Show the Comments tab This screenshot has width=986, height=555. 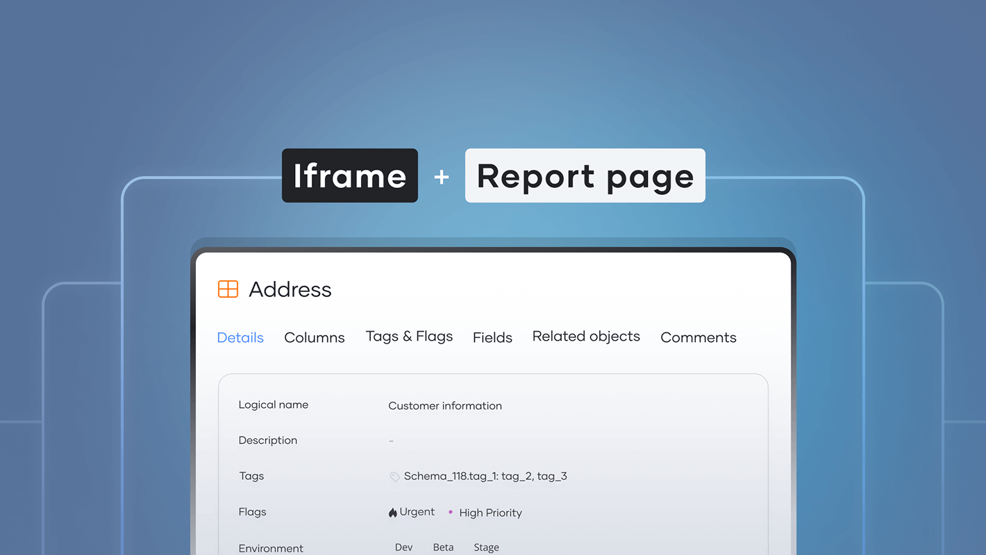point(698,338)
